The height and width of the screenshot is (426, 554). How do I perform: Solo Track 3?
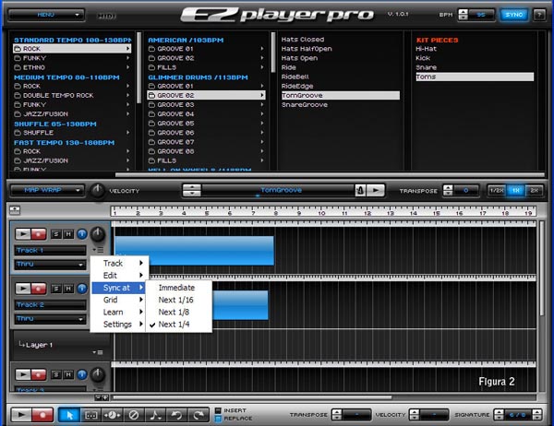tap(55, 374)
